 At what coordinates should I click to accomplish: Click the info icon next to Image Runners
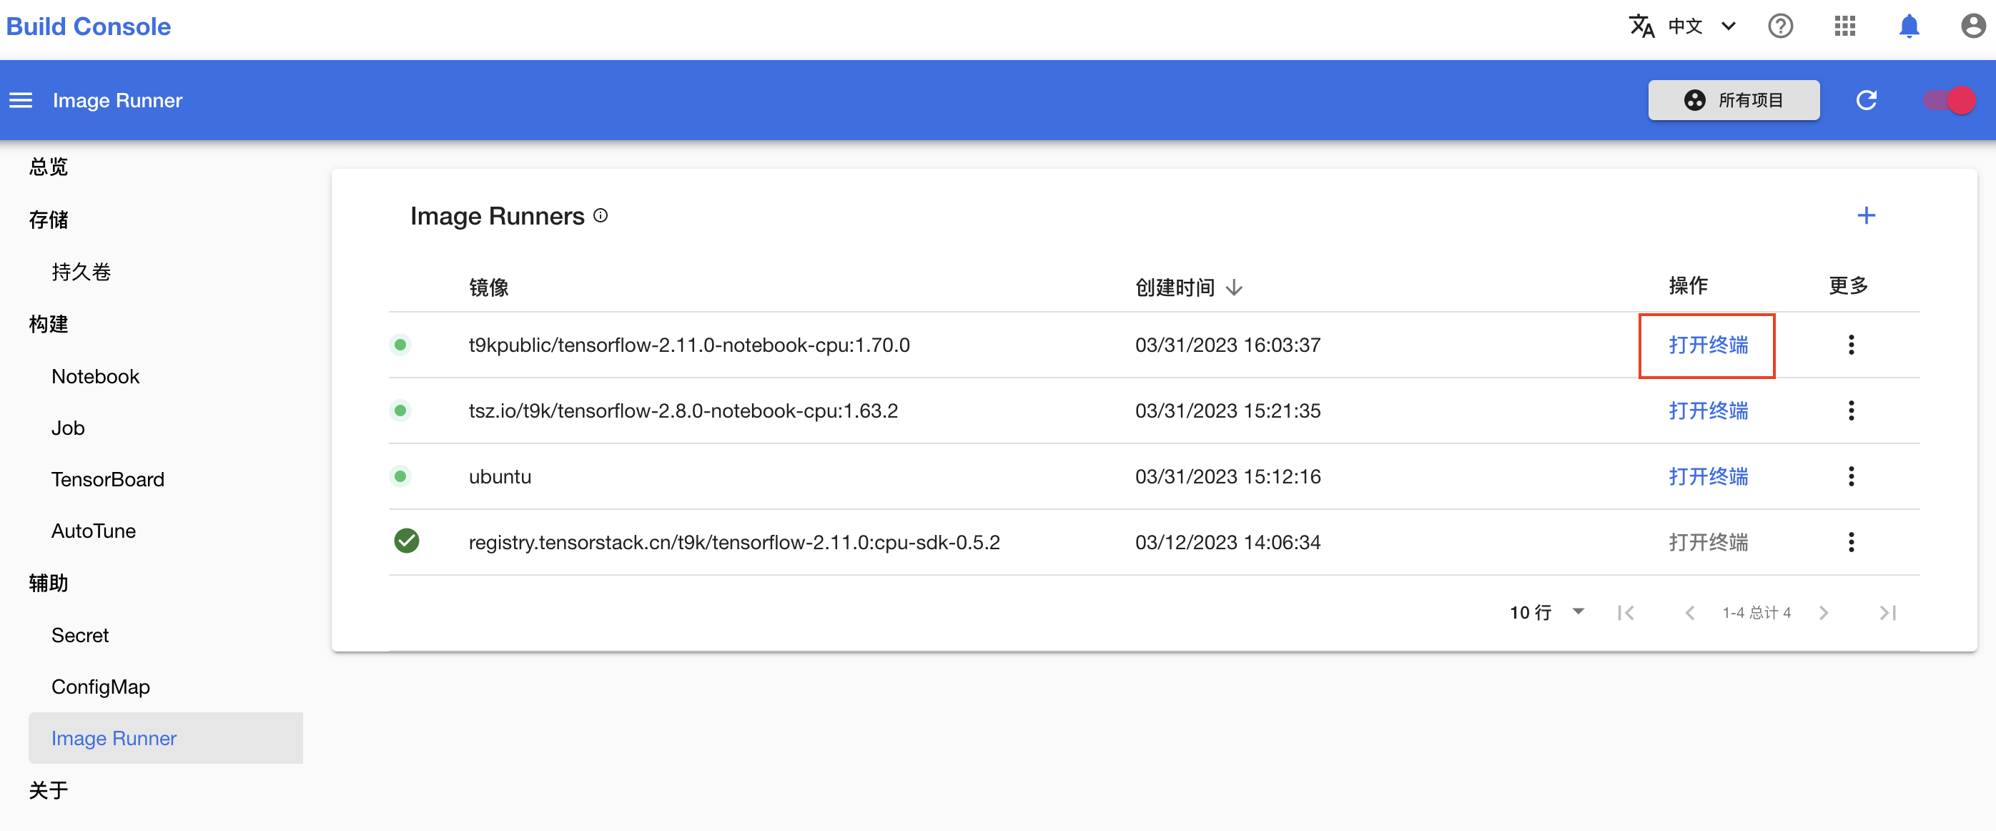click(601, 215)
